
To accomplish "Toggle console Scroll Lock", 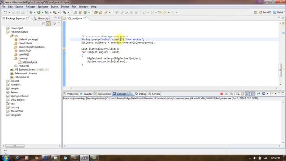I will point(243,94).
